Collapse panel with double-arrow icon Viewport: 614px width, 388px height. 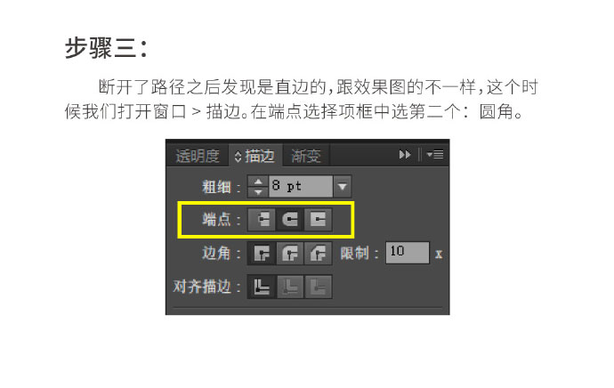405,155
